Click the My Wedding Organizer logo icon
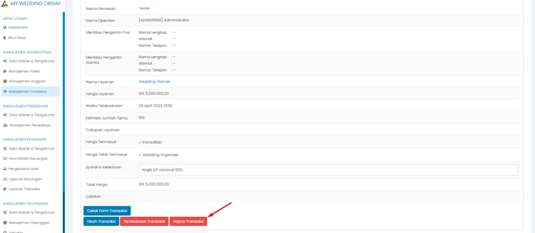 5,4
